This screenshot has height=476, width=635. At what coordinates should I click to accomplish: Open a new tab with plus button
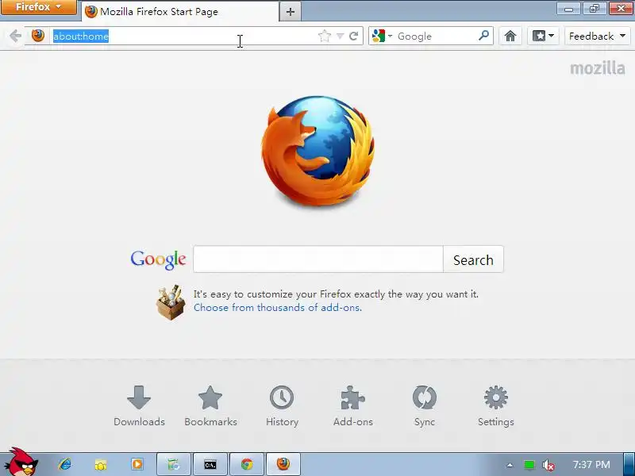click(290, 12)
